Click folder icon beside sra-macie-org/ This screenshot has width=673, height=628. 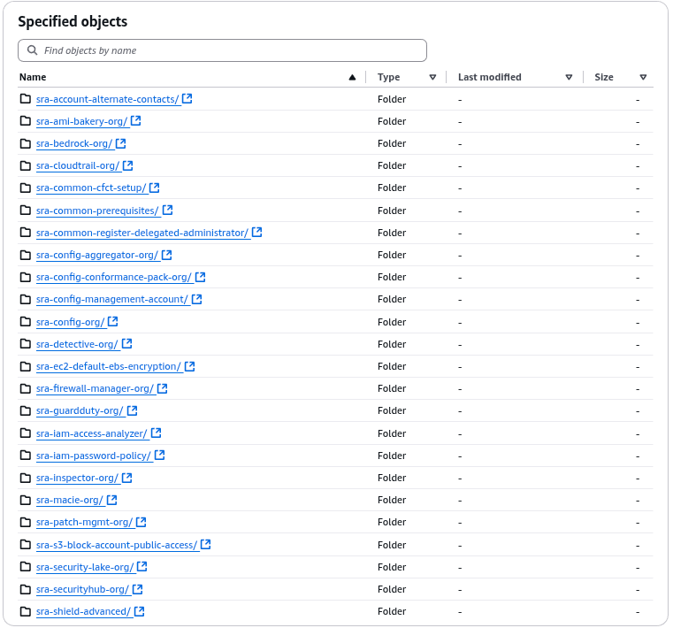tap(26, 500)
